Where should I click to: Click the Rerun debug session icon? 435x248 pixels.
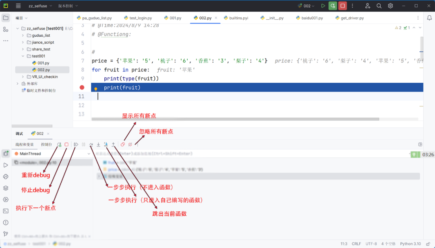59,144
